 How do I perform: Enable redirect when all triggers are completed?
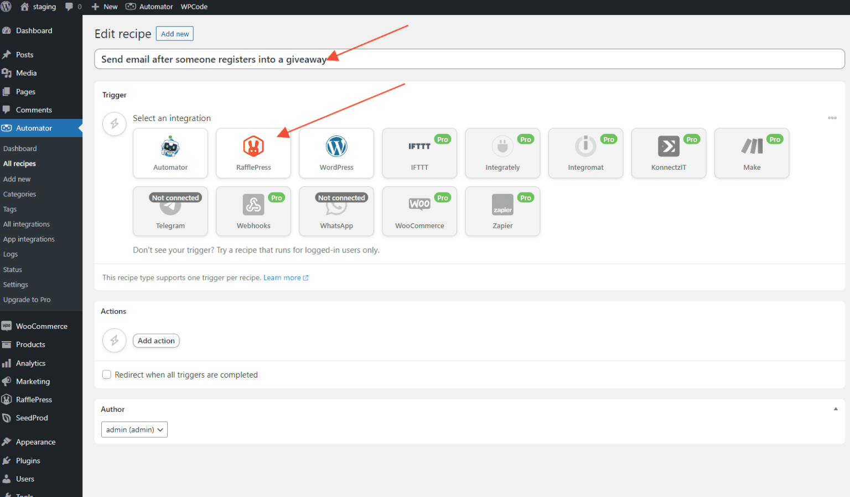click(106, 374)
